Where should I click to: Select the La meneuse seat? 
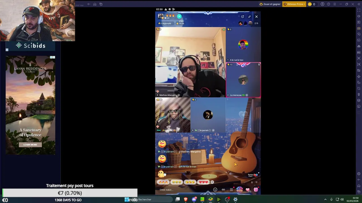(243, 80)
